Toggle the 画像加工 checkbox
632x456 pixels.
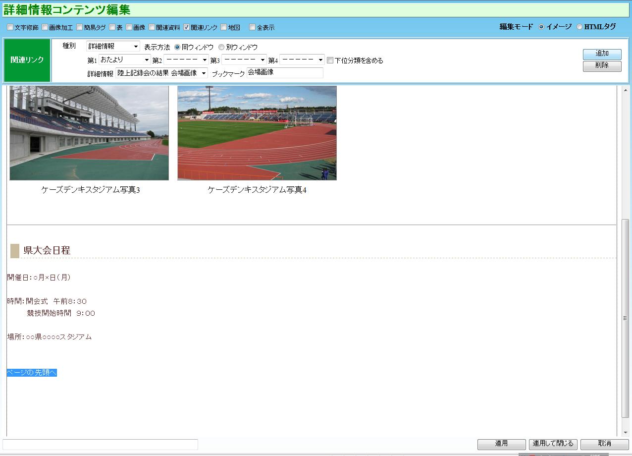pos(45,27)
